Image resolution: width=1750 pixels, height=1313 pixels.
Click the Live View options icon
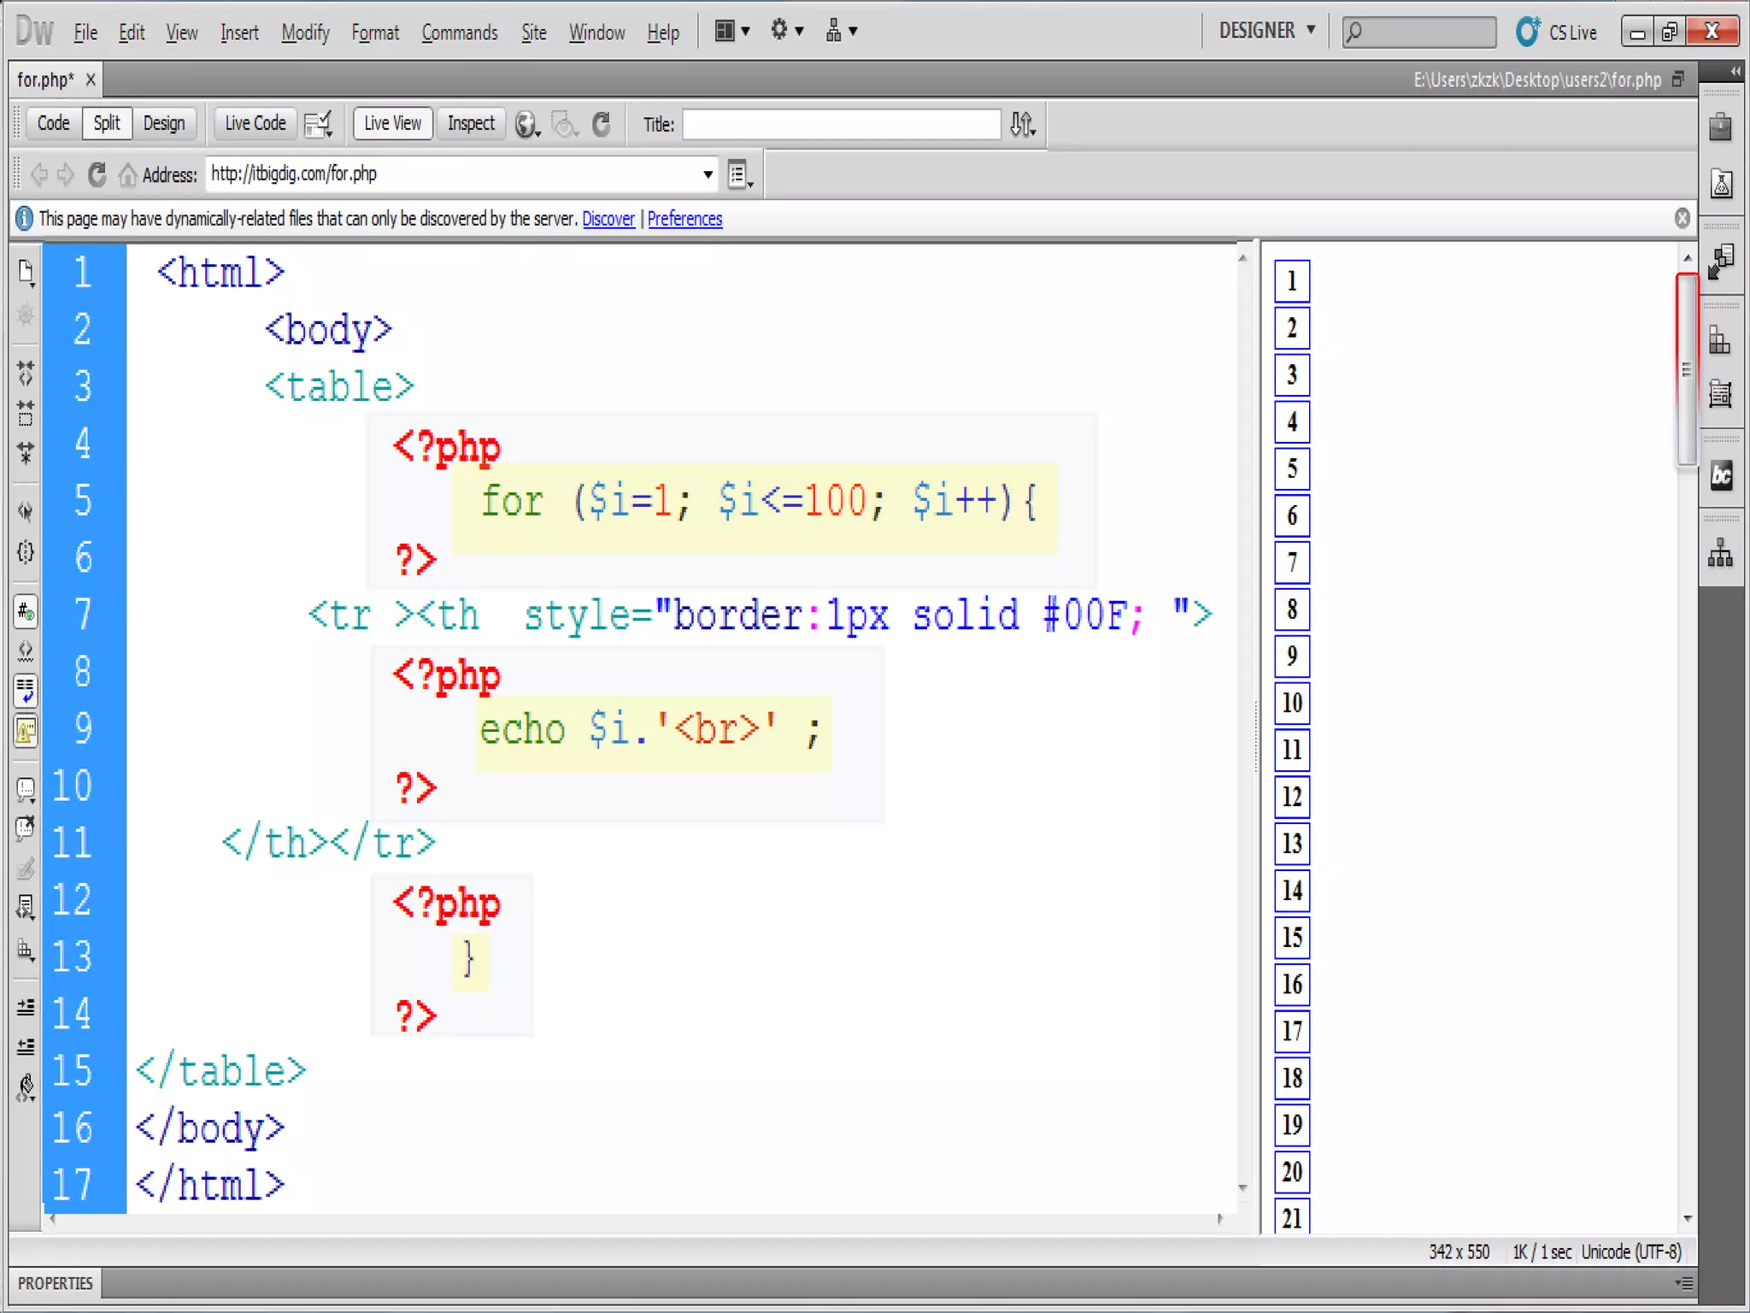click(739, 175)
